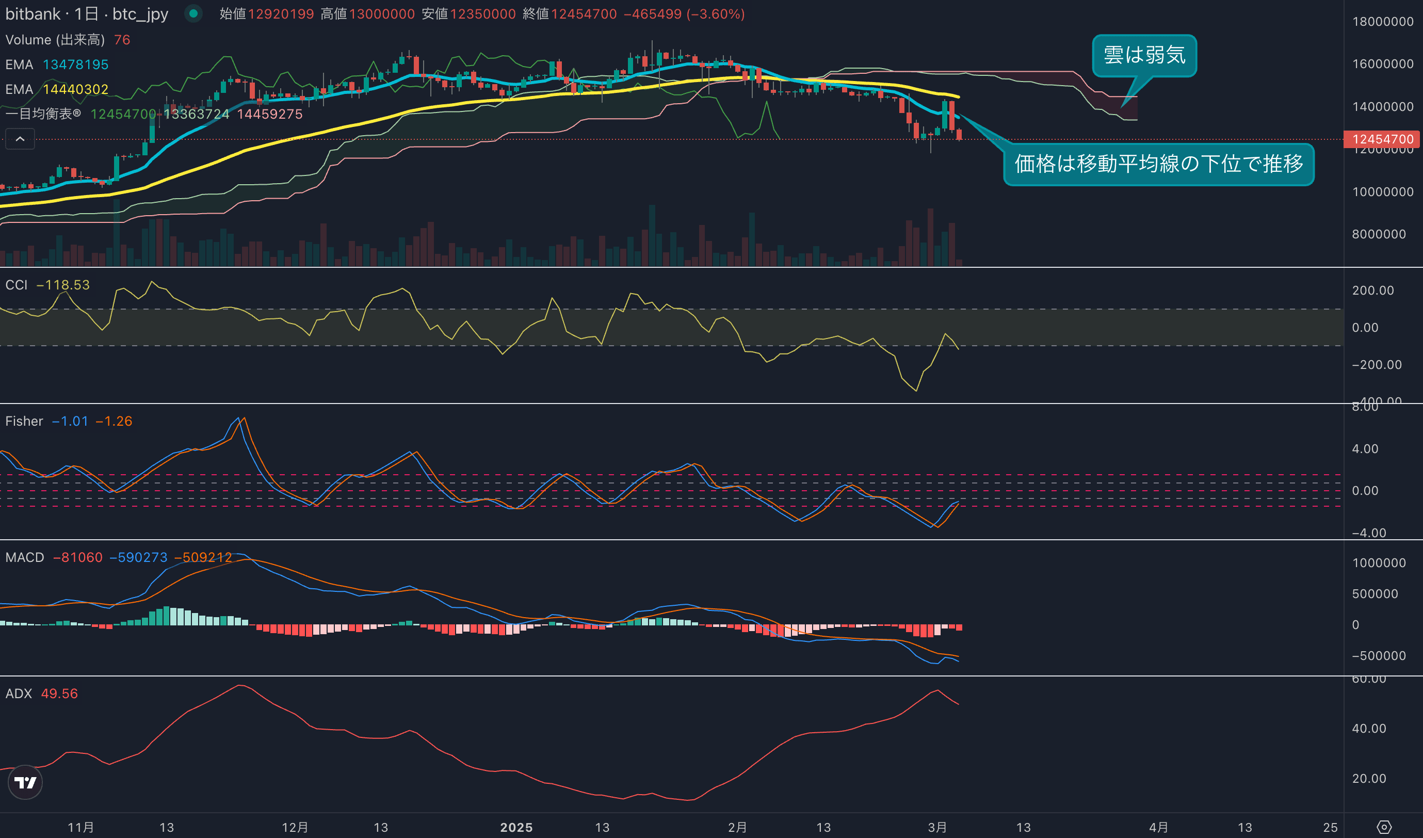This screenshot has height=838, width=1423.
Task: Click the green market status dot
Action: 193,13
